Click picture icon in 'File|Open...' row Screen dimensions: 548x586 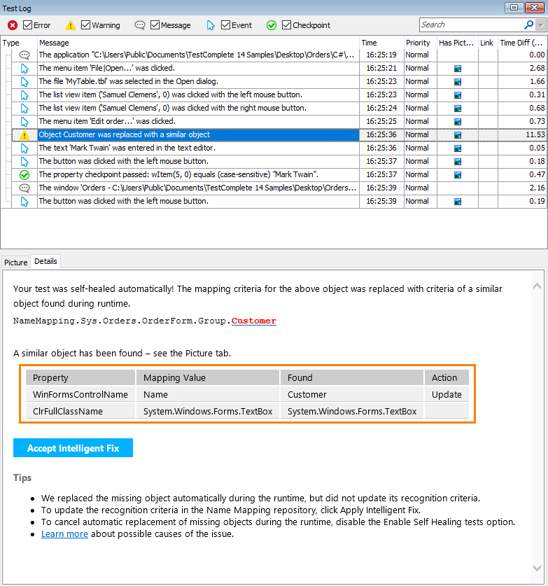pos(458,69)
